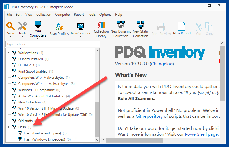
Task: Click the Discord Installed collection icon
Action: [14, 59]
